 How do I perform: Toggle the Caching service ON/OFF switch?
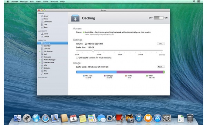click(159, 18)
